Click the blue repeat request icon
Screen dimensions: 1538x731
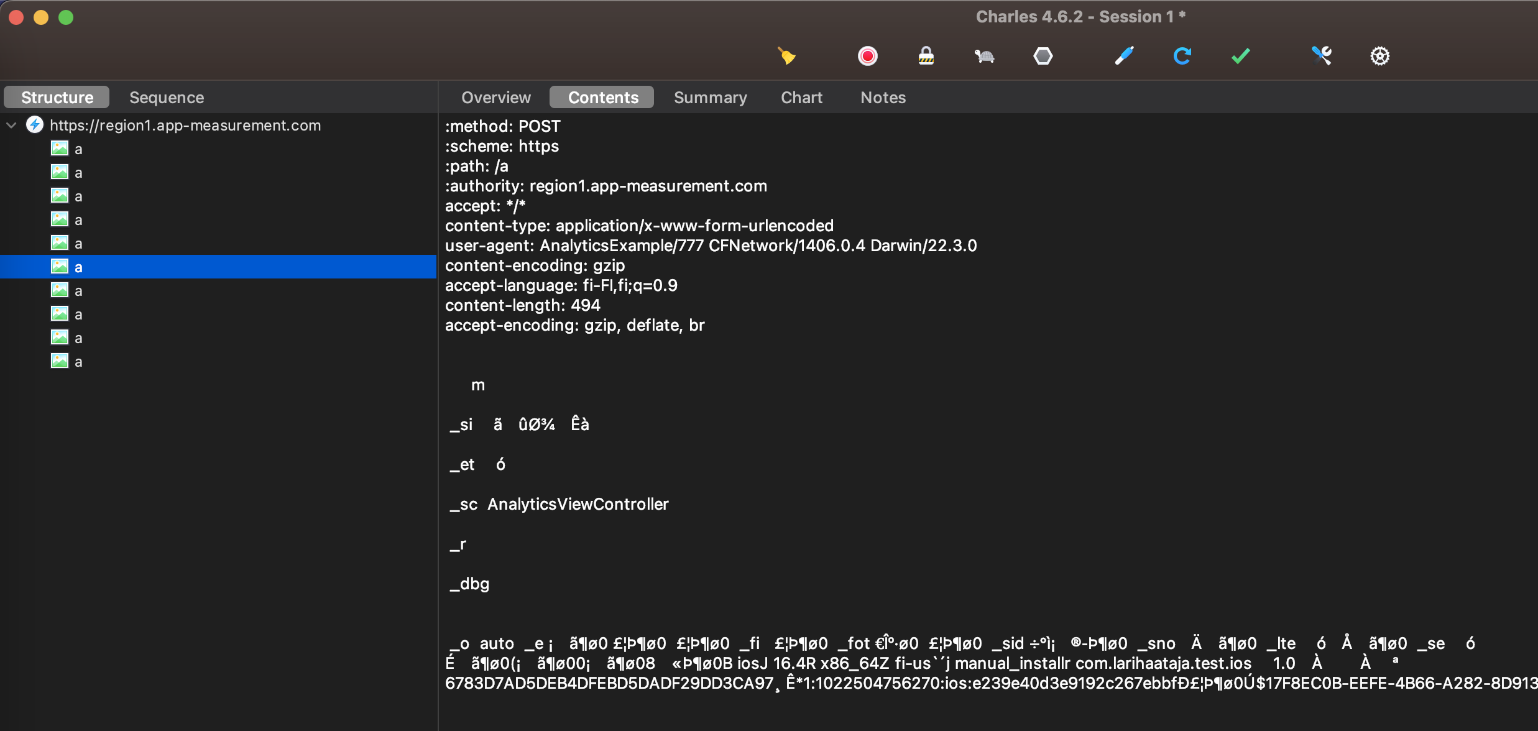pos(1182,56)
